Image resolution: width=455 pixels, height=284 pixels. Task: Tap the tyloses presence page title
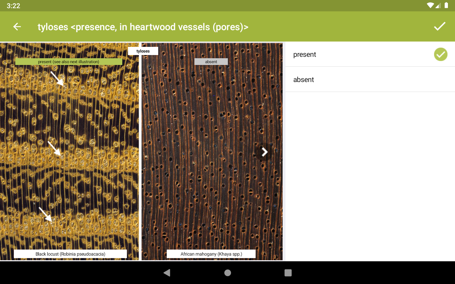(143, 27)
